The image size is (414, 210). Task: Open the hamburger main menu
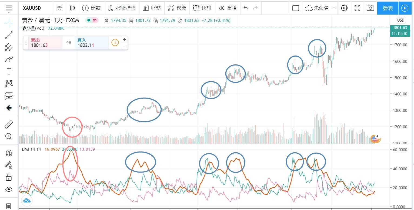pos(9,8)
